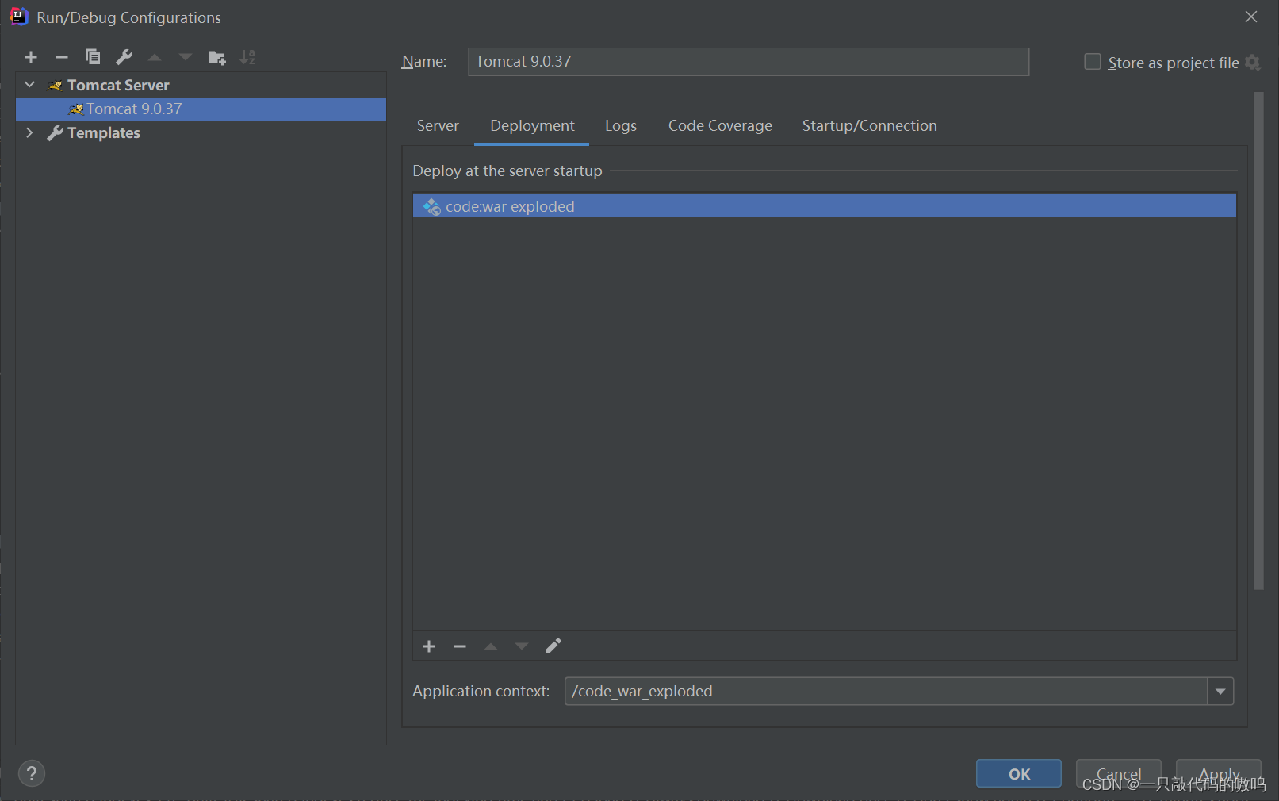Click the Apply button

click(1219, 773)
